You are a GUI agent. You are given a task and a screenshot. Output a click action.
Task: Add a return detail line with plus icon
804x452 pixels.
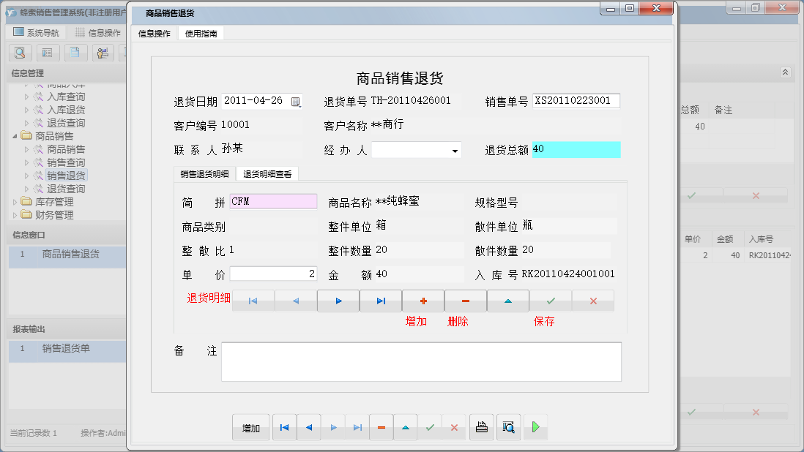[423, 301]
